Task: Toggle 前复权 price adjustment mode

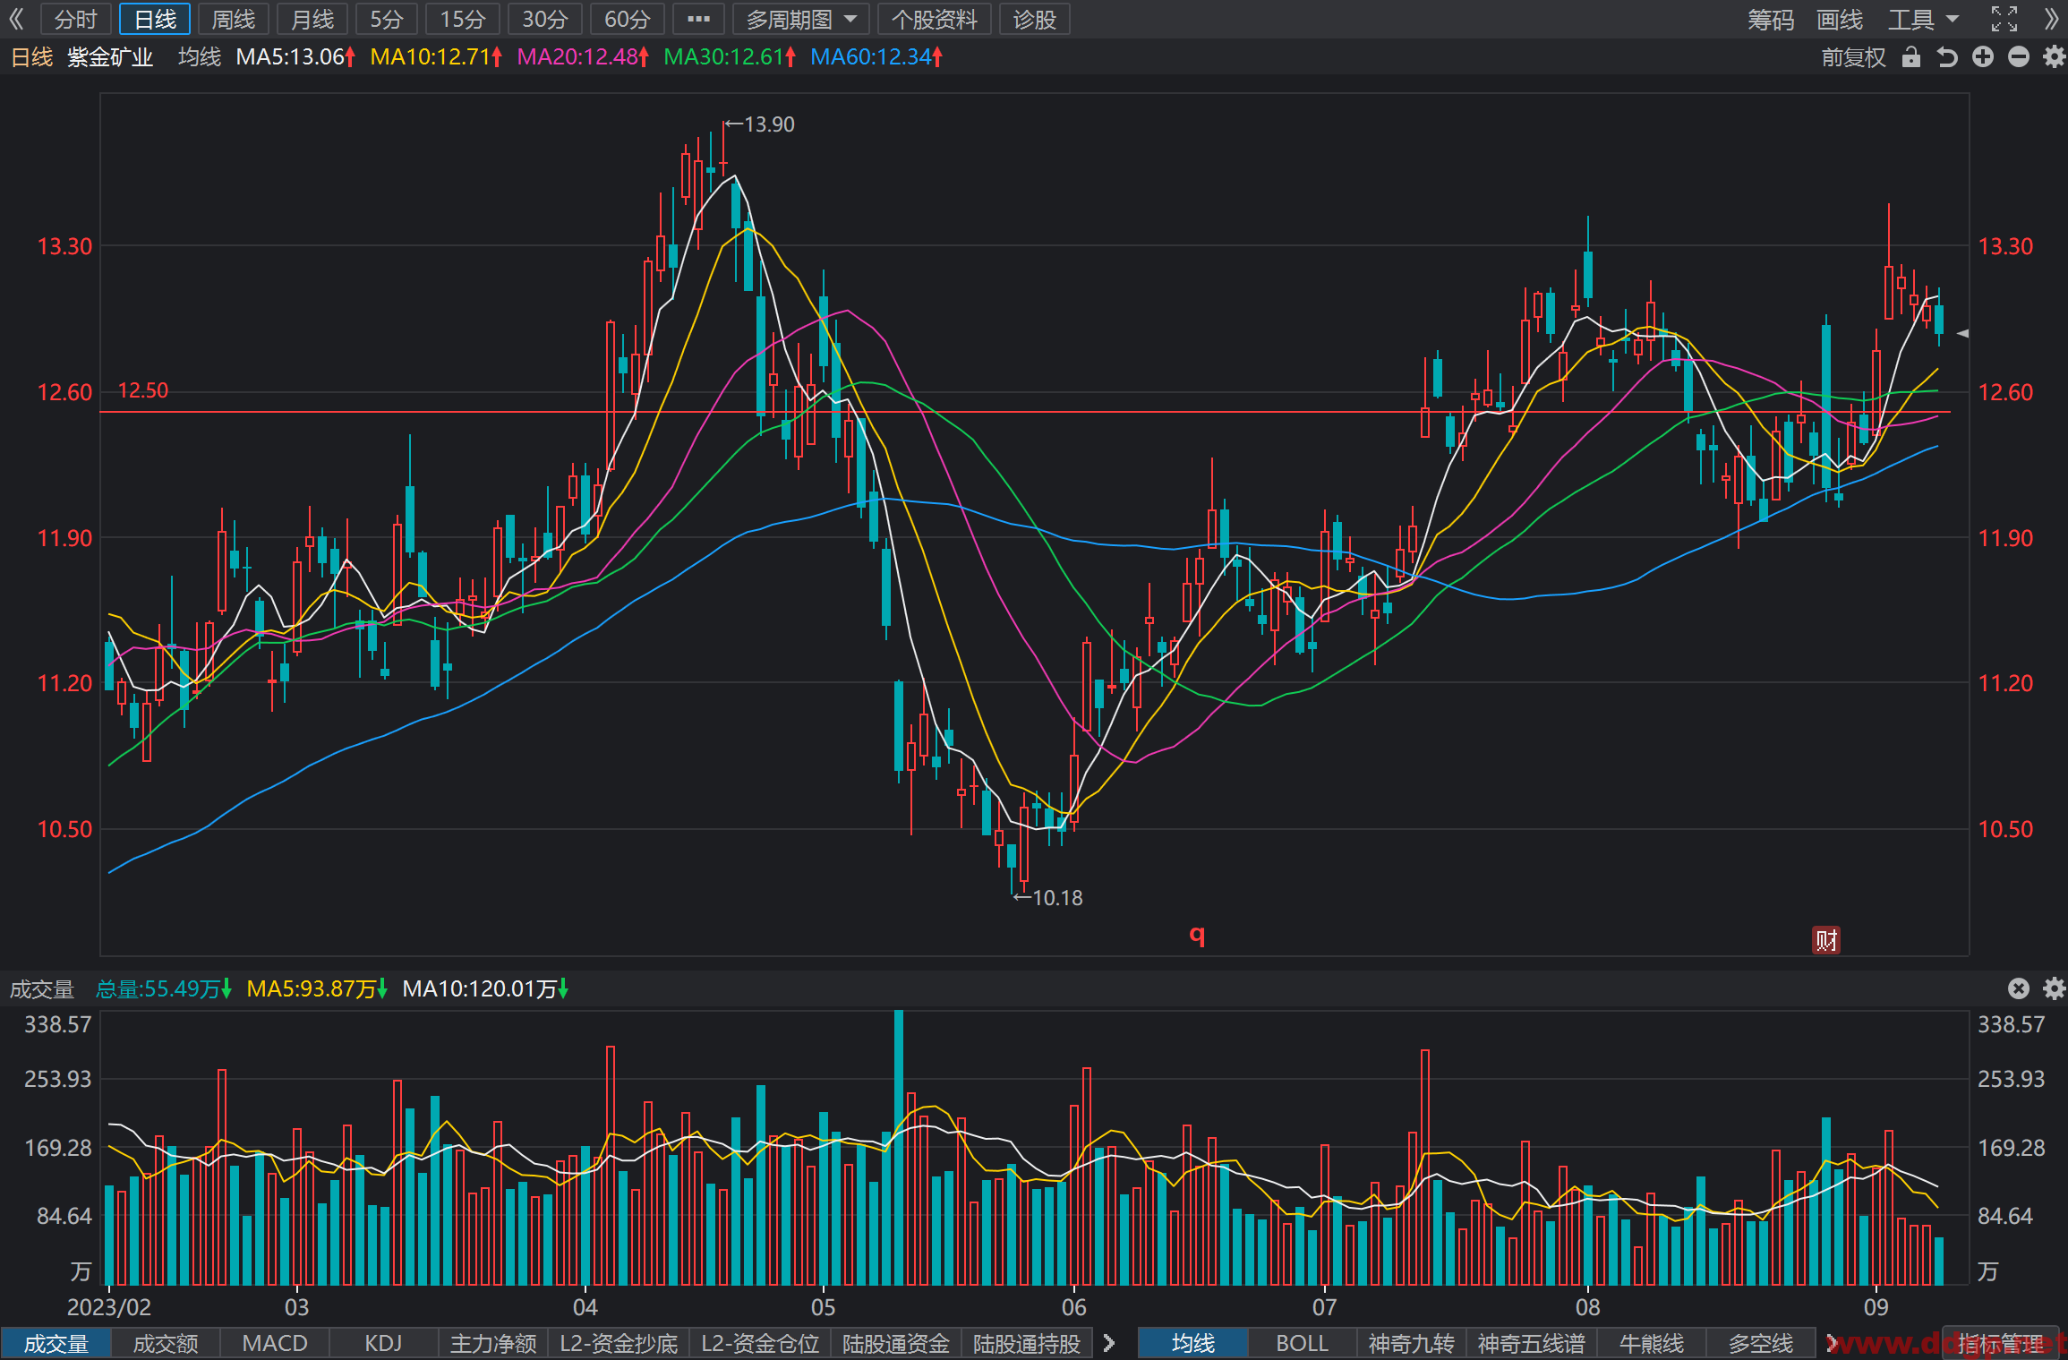Action: pyautogui.click(x=1853, y=57)
